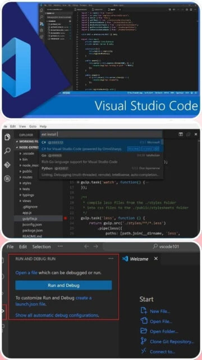Collapse the WORKING FILES section
202x360 pixels.
(27, 141)
